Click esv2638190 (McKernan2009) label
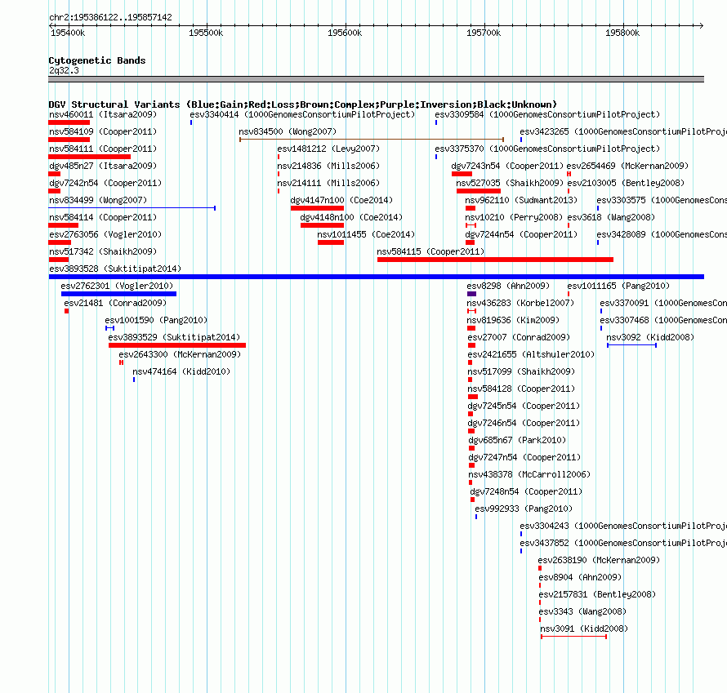This screenshot has width=727, height=693. pos(599,560)
